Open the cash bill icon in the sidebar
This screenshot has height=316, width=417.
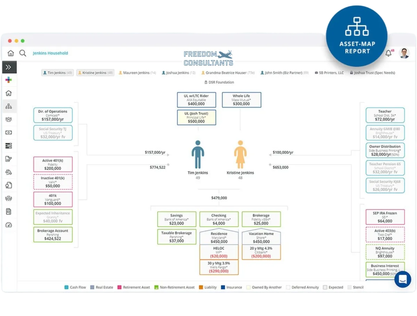pos(9,132)
